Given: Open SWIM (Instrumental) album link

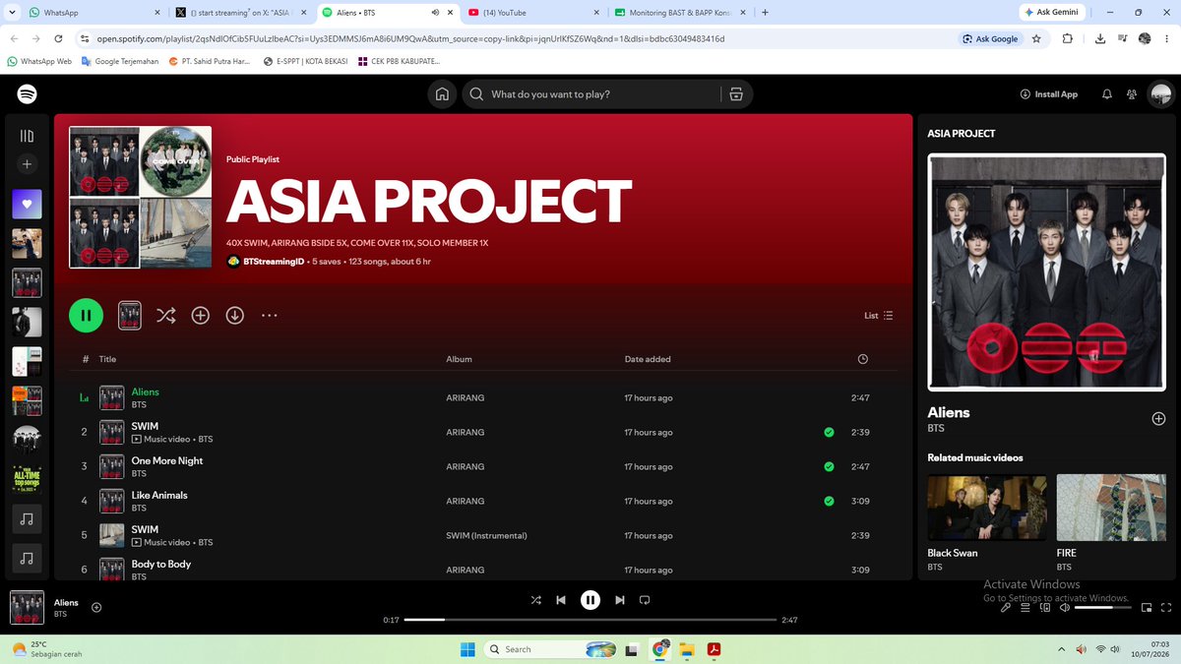Looking at the screenshot, I should point(486,536).
